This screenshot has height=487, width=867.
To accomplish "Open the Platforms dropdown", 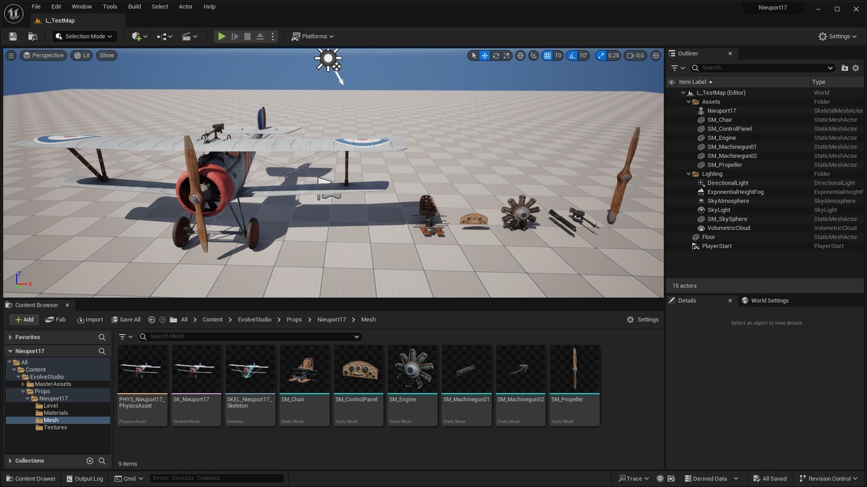I will 313,37.
